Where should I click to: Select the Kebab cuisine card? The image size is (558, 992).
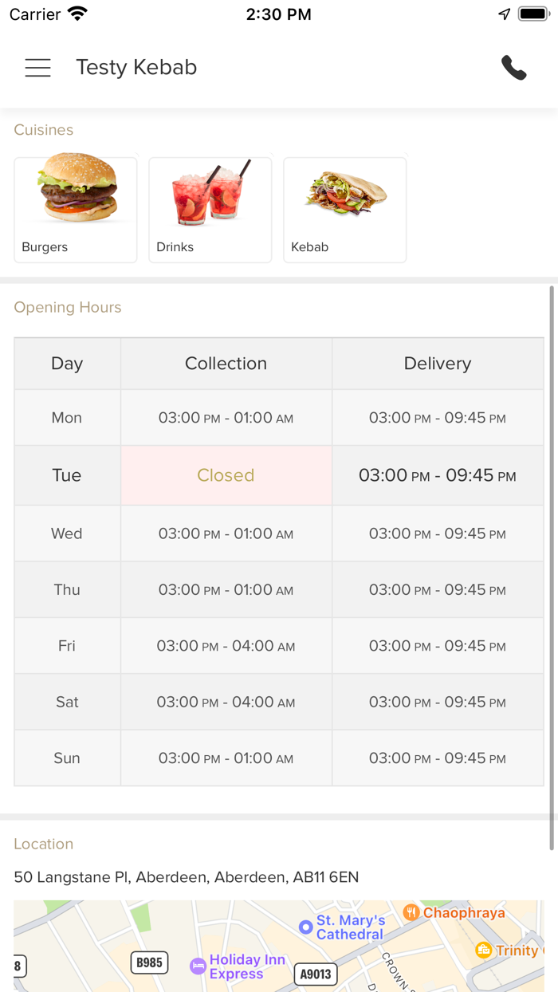click(x=345, y=209)
